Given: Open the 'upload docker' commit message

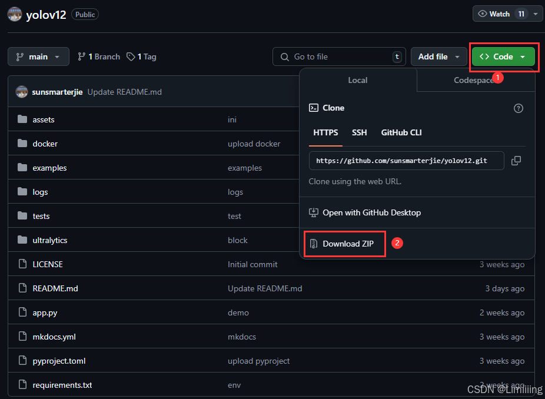Looking at the screenshot, I should coord(254,144).
